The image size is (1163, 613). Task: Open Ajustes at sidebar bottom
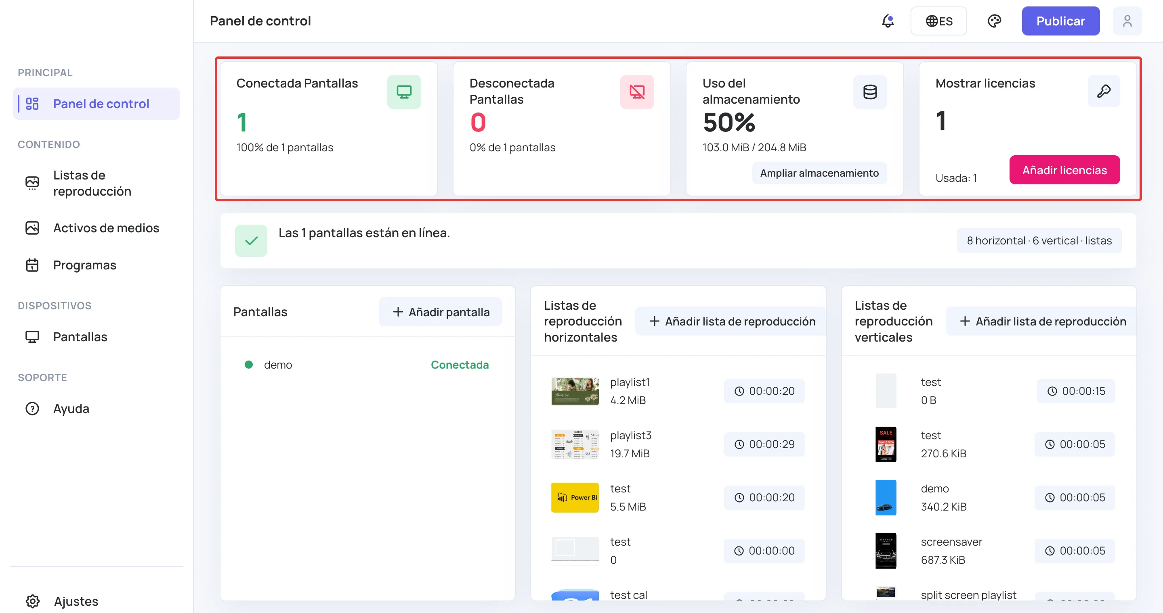96,601
